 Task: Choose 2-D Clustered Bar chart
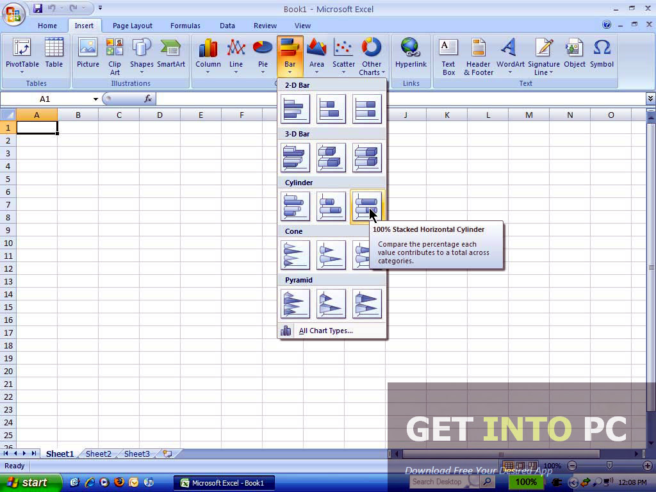pyautogui.click(x=295, y=109)
